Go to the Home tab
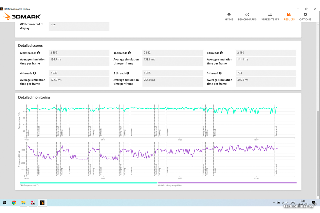Image resolution: width=320 pixels, height=213 pixels. pyautogui.click(x=229, y=17)
